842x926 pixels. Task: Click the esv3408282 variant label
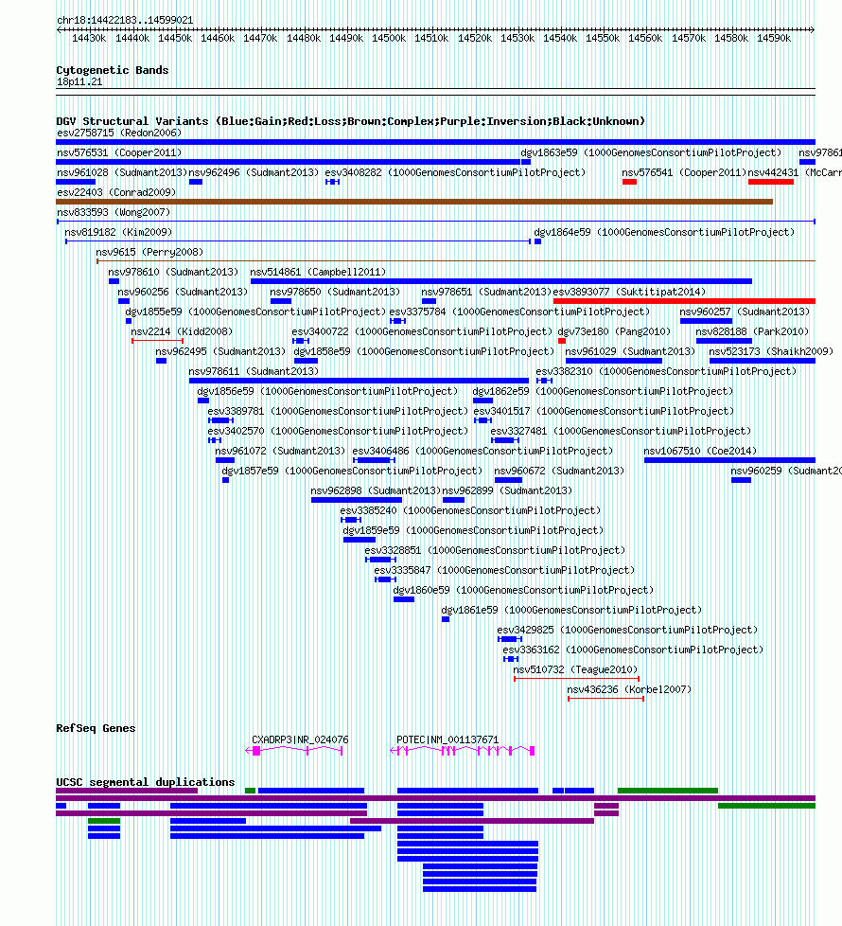click(455, 173)
